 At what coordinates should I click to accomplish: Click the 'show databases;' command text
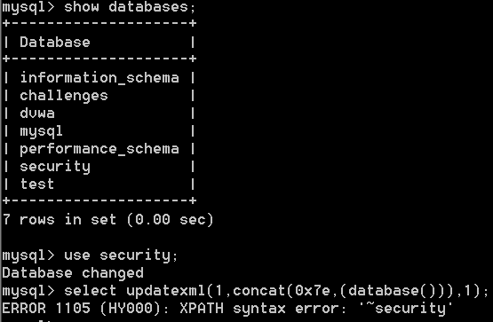130,7
